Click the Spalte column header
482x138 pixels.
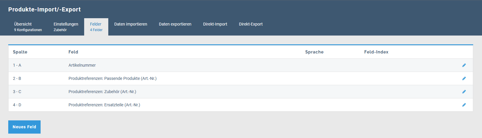click(x=20, y=52)
